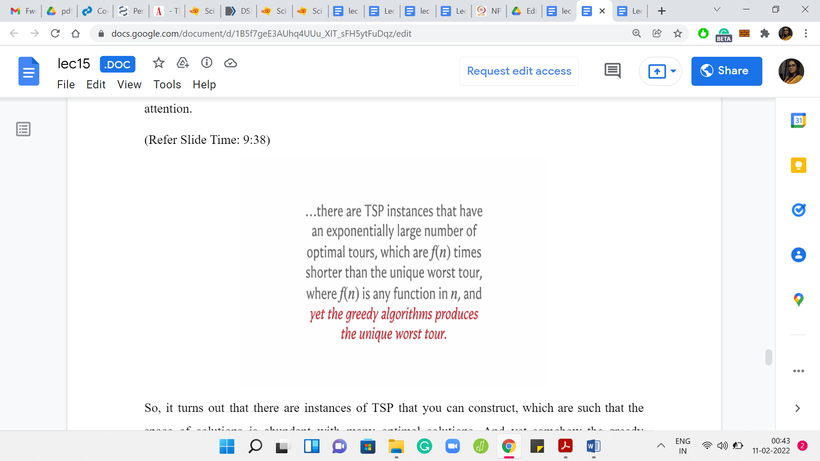Star the lec15 document
Viewport: 820px width, 461px height.
(x=158, y=63)
